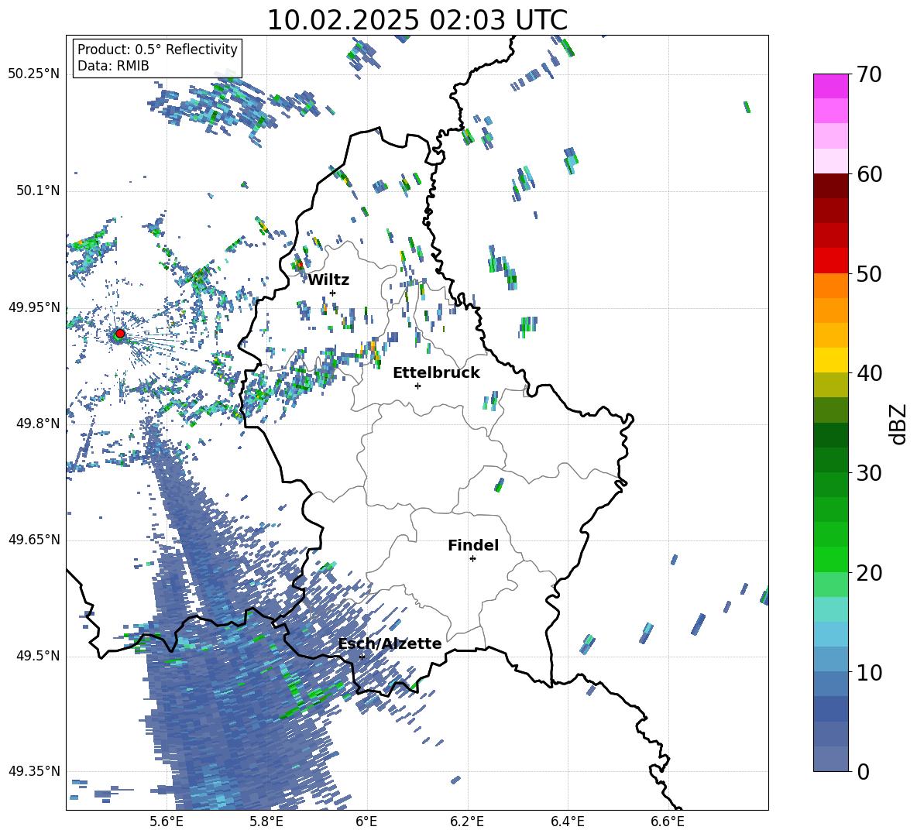Click the Ettelbruck city label
Screen dimensions: 917x837
[x=436, y=373]
